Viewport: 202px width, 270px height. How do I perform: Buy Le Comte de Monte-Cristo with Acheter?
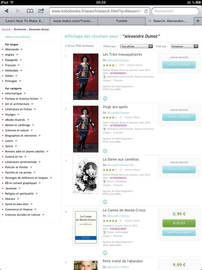coord(179,223)
